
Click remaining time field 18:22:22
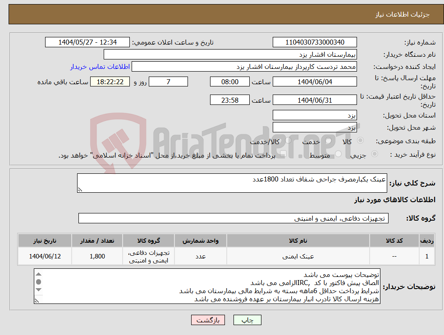pyautogui.click(x=110, y=82)
